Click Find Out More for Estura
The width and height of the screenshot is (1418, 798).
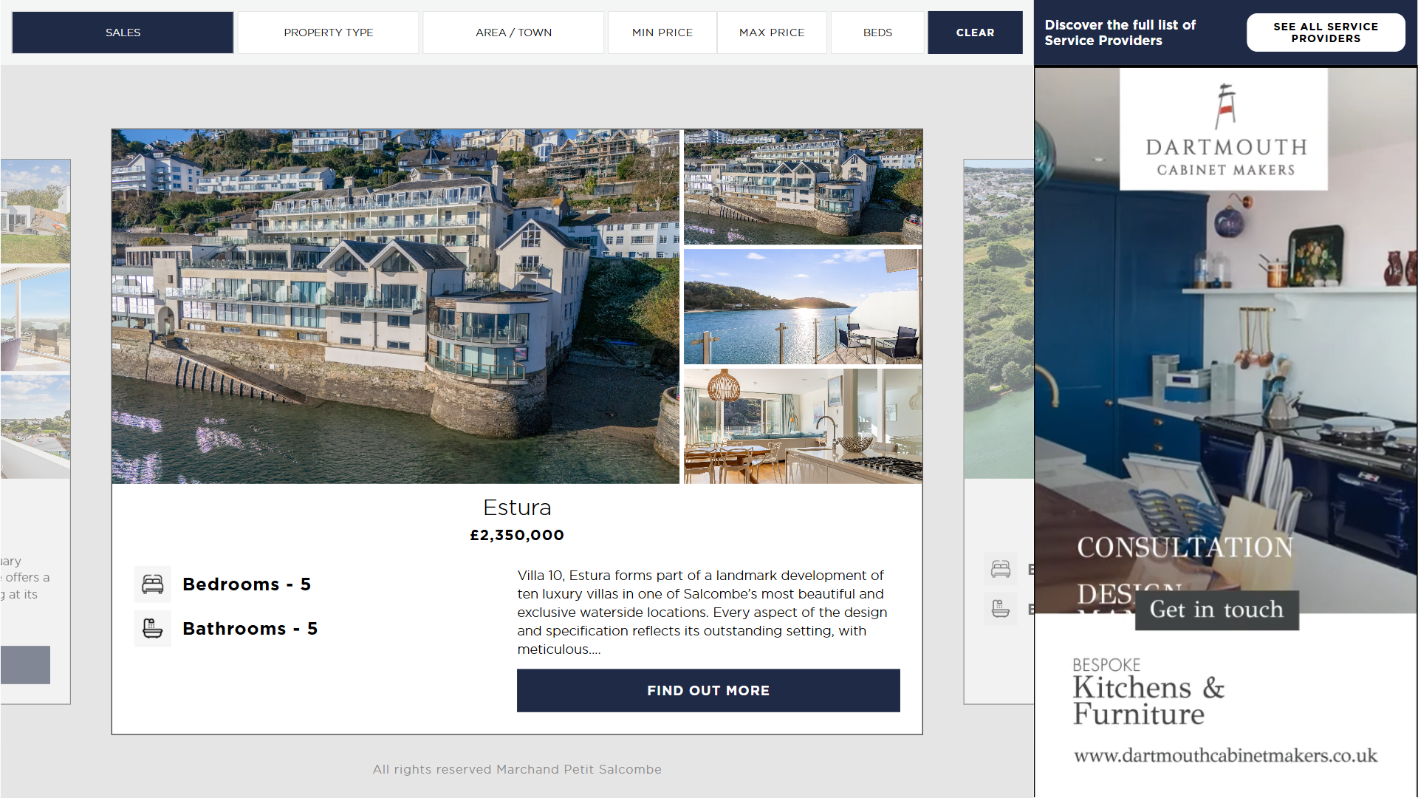pos(708,691)
